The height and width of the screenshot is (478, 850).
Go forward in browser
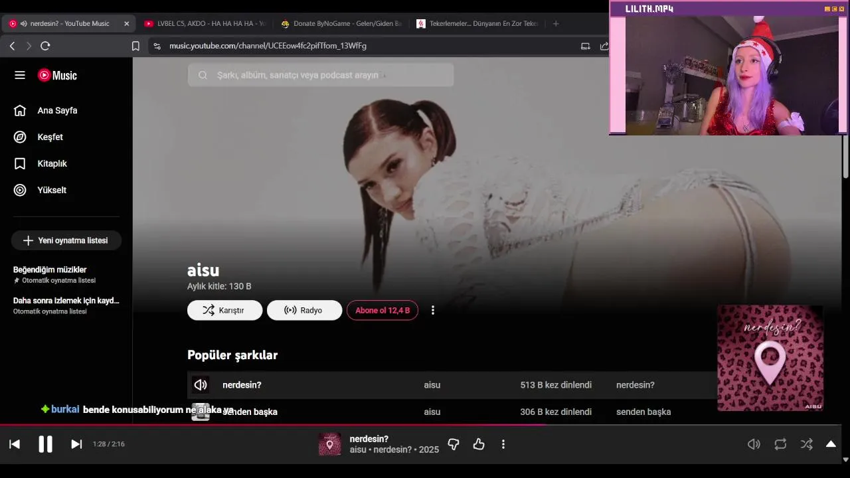click(29, 46)
